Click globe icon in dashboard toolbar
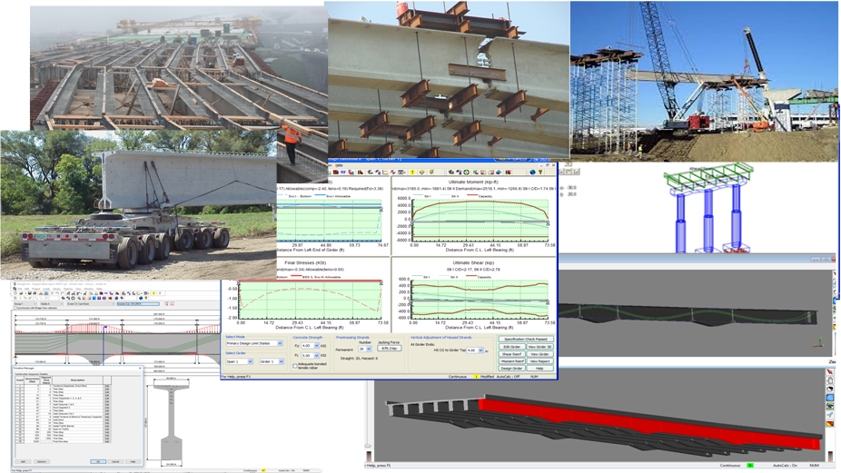This screenshot has height=473, width=841. click(x=532, y=172)
